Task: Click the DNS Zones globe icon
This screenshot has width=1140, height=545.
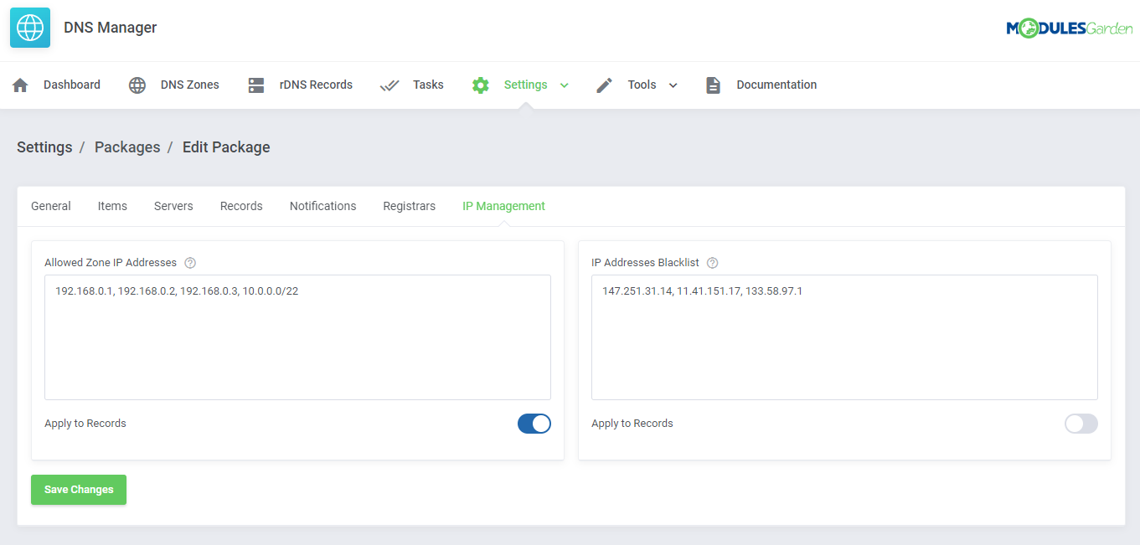Action: point(137,84)
